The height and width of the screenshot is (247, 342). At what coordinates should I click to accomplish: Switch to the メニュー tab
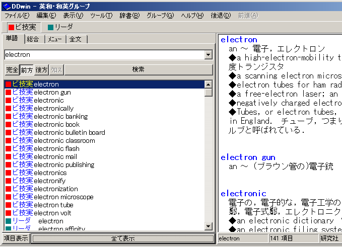[55, 39]
